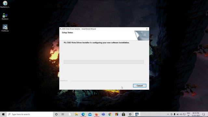Open the colorful WinRAR-style taskbar icon
This screenshot has height=117, width=208.
click(117, 114)
